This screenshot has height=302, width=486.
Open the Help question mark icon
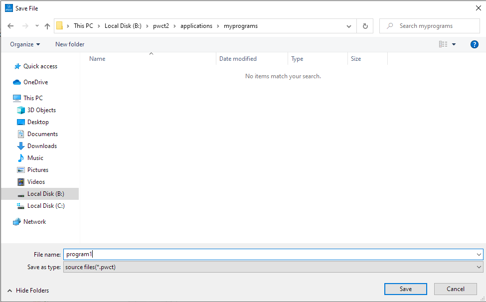pos(474,44)
